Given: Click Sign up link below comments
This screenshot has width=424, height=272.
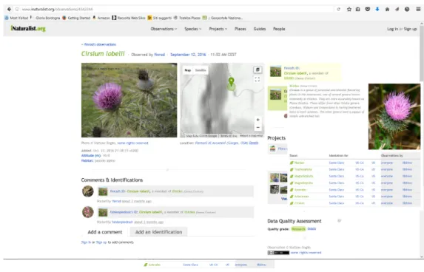Looking at the screenshot, I should coord(101,242).
